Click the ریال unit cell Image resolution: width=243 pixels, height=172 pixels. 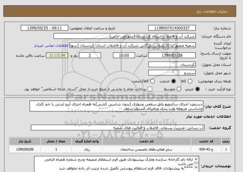pyautogui.click(x=87, y=149)
